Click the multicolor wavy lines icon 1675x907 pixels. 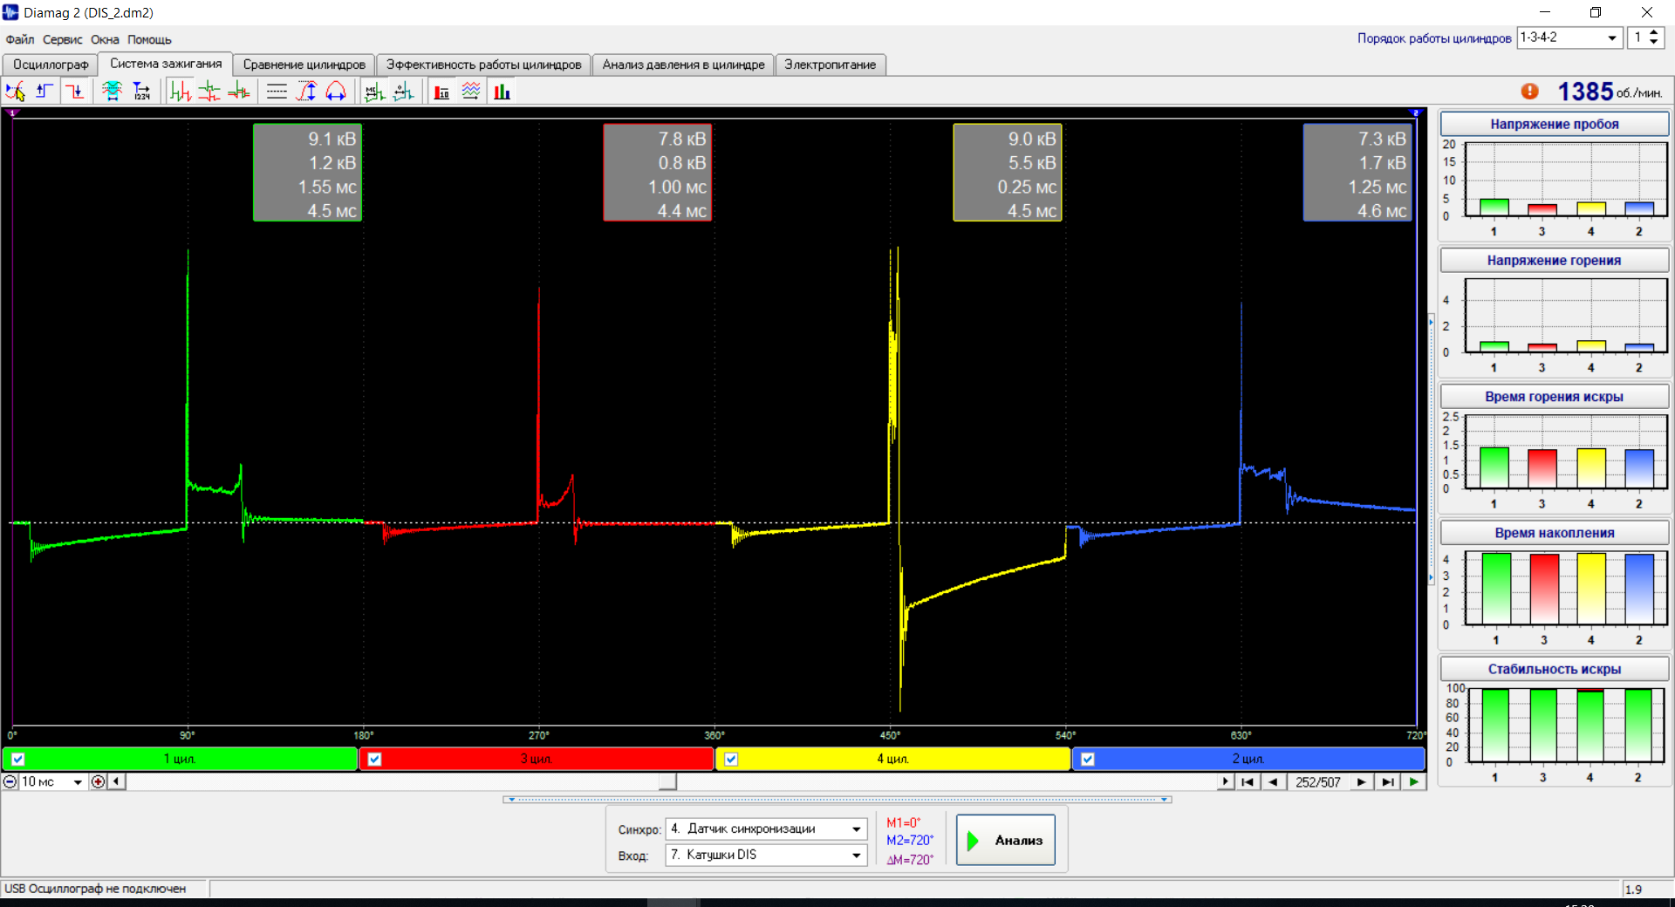(x=471, y=92)
